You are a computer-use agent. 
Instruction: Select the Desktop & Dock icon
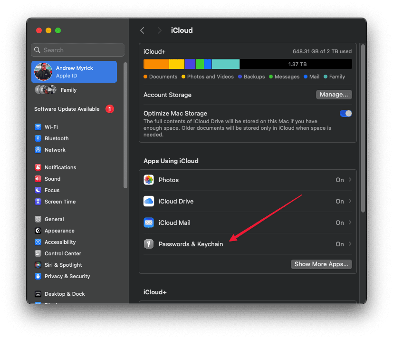pos(38,294)
